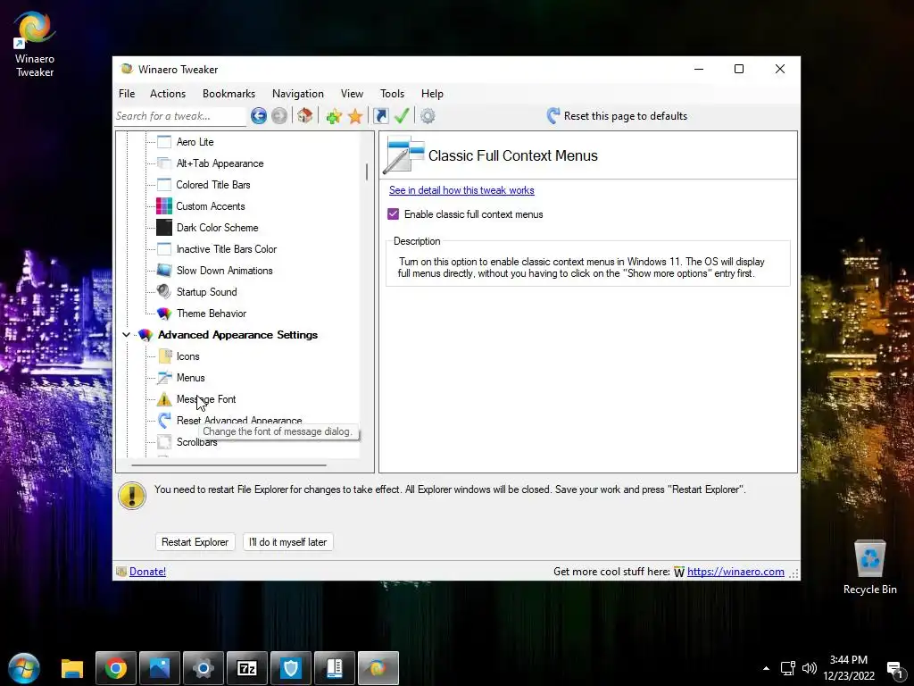Open the Tools menu
The width and height of the screenshot is (914, 686).
[393, 93]
